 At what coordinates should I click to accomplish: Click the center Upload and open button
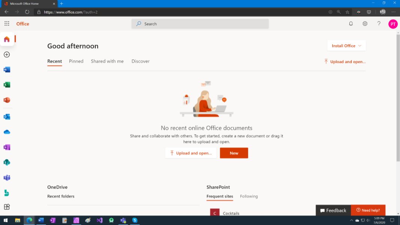coord(191,153)
